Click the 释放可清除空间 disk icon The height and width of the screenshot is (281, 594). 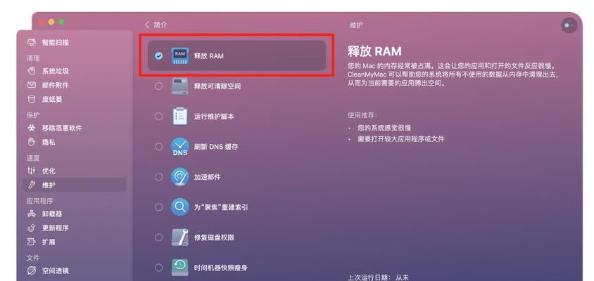pyautogui.click(x=180, y=86)
